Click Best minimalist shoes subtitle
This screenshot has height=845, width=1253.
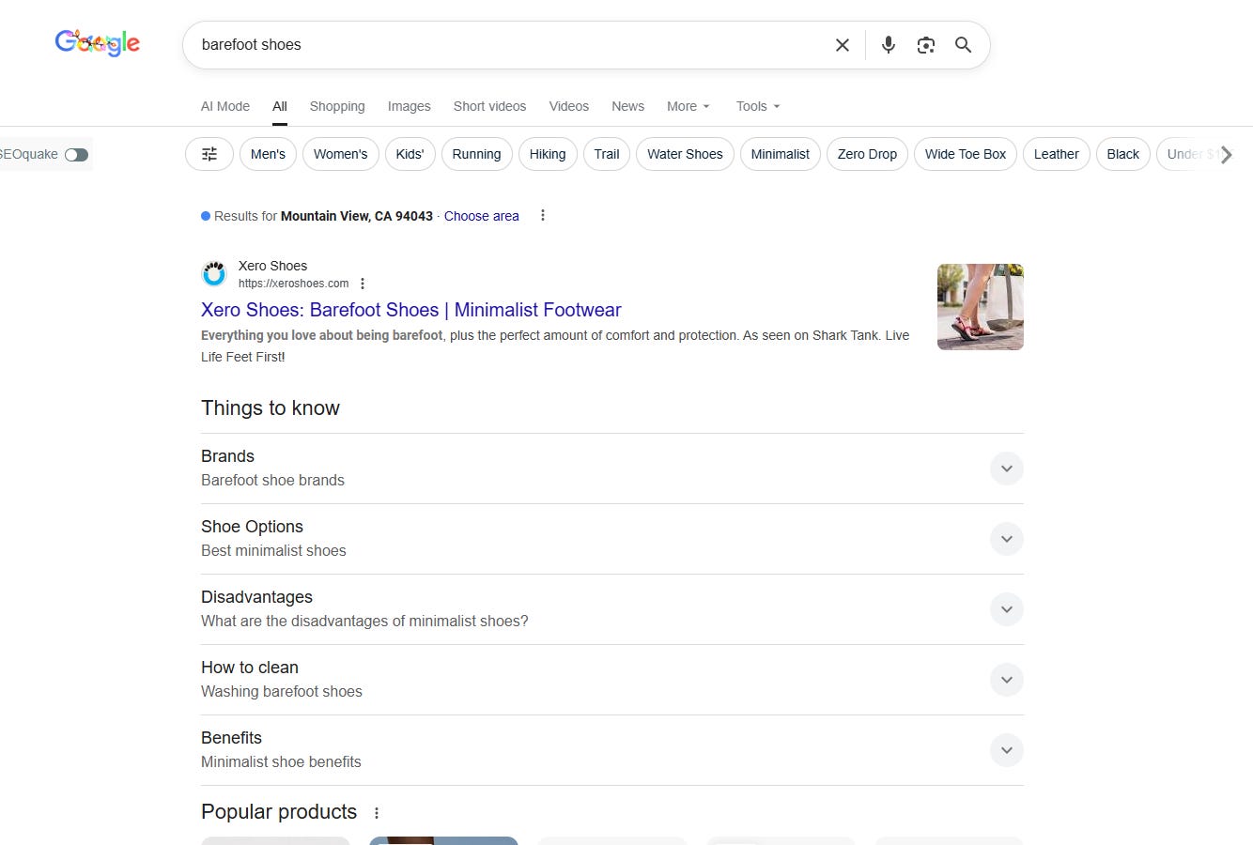273,550
